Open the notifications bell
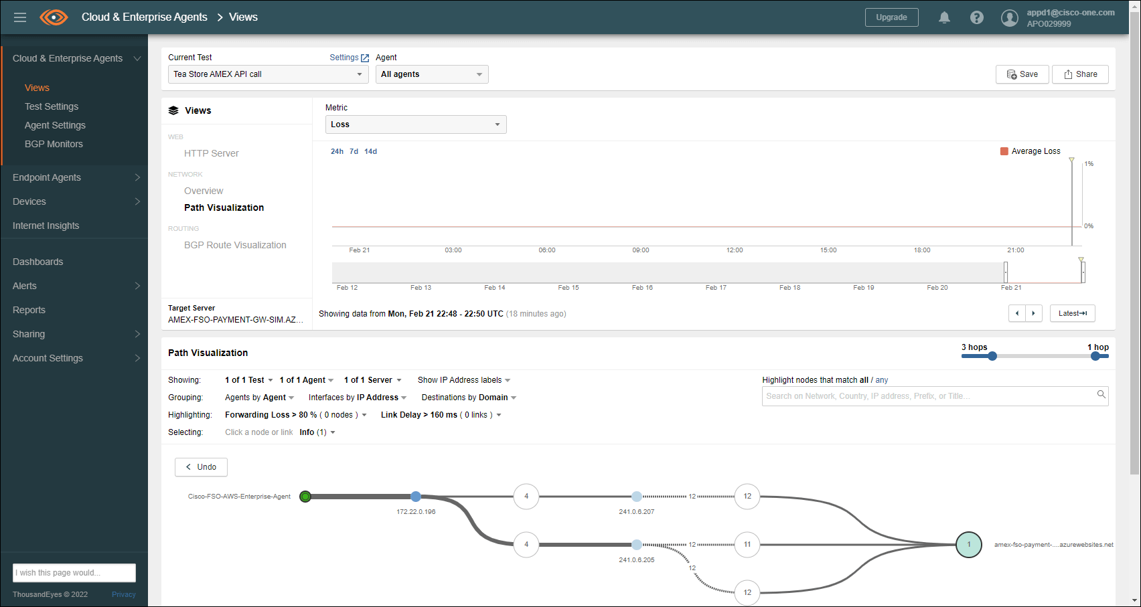This screenshot has width=1141, height=607. click(944, 17)
